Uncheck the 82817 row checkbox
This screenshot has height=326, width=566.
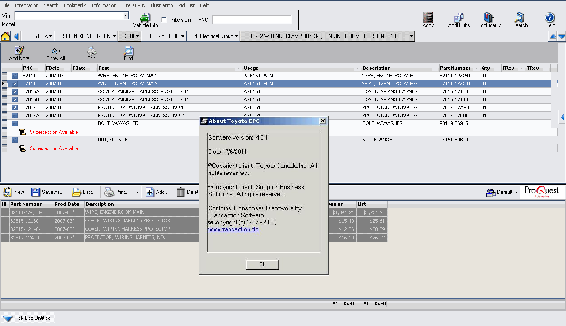pyautogui.click(x=15, y=107)
